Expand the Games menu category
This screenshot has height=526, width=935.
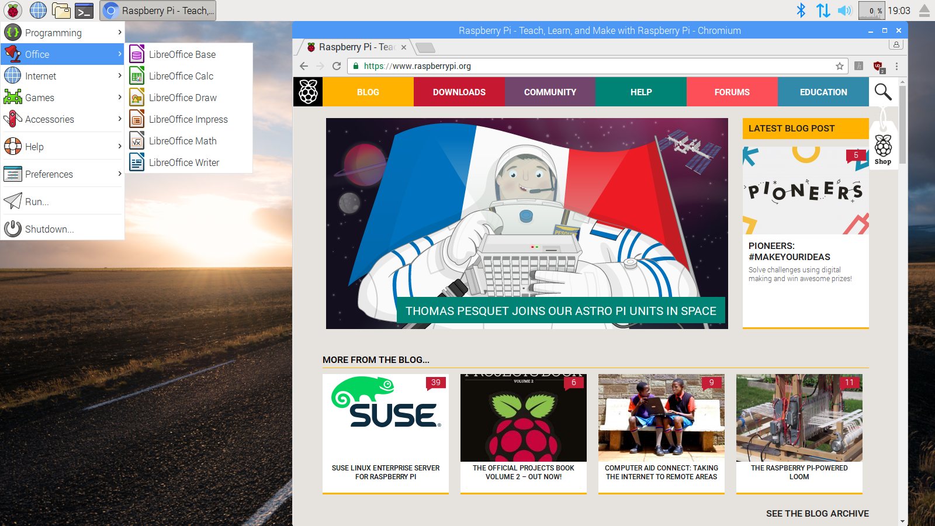pyautogui.click(x=63, y=98)
